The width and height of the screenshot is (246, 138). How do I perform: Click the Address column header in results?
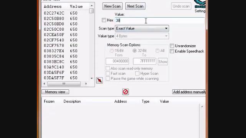click(x=53, y=7)
